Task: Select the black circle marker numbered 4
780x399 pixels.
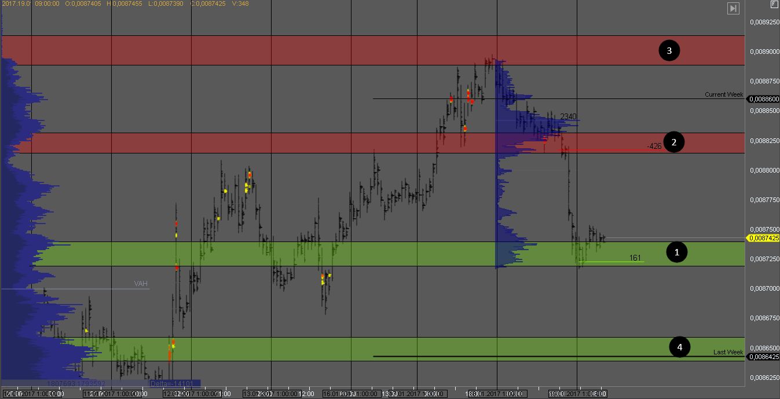Action: [x=680, y=347]
